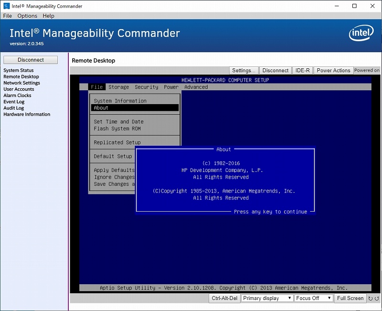Open the Primary display dropdown
Image resolution: width=382 pixels, height=311 pixels.
pyautogui.click(x=267, y=298)
